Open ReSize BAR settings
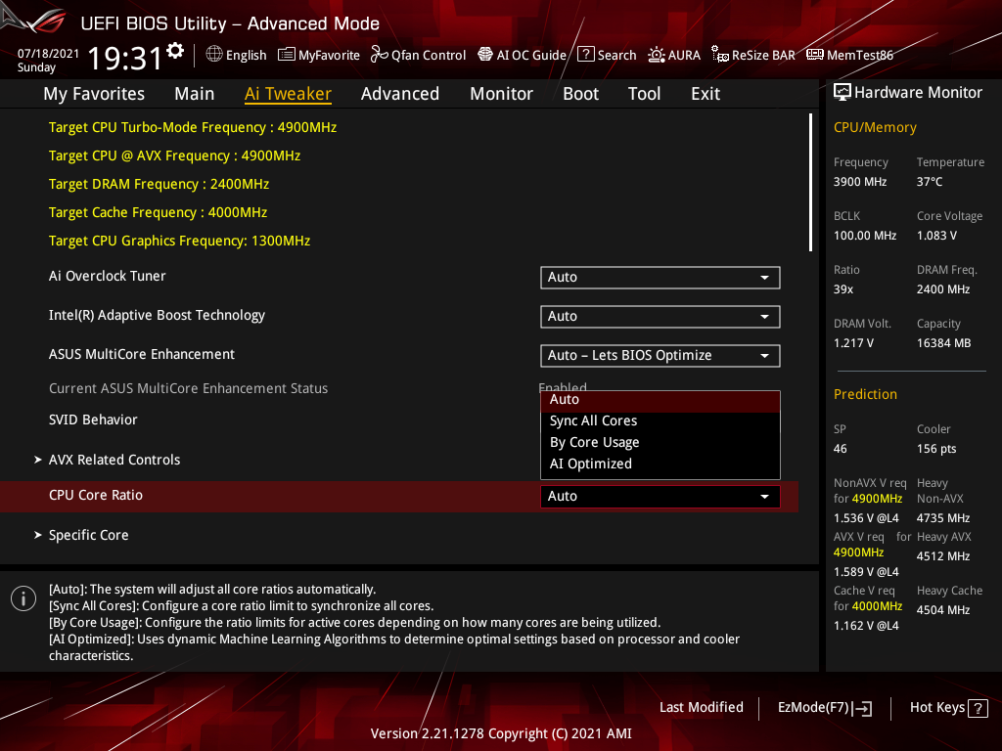The width and height of the screenshot is (1002, 751). click(752, 55)
